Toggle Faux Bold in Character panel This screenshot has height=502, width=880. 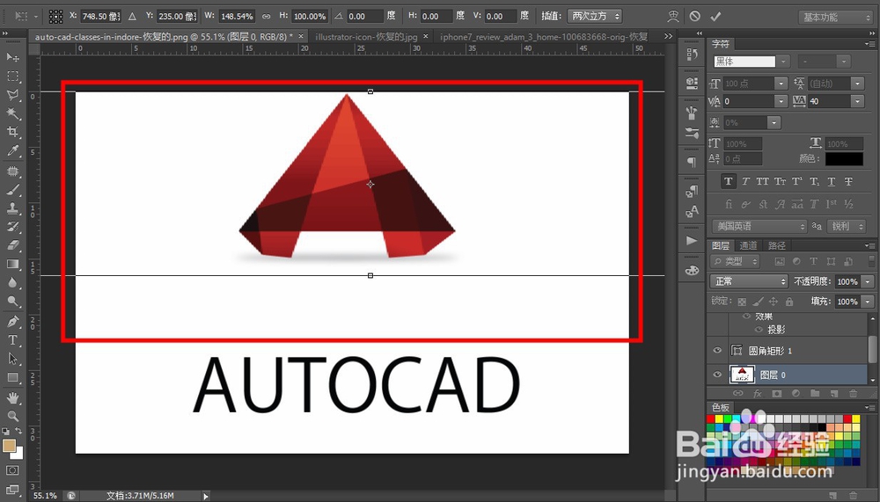[729, 181]
